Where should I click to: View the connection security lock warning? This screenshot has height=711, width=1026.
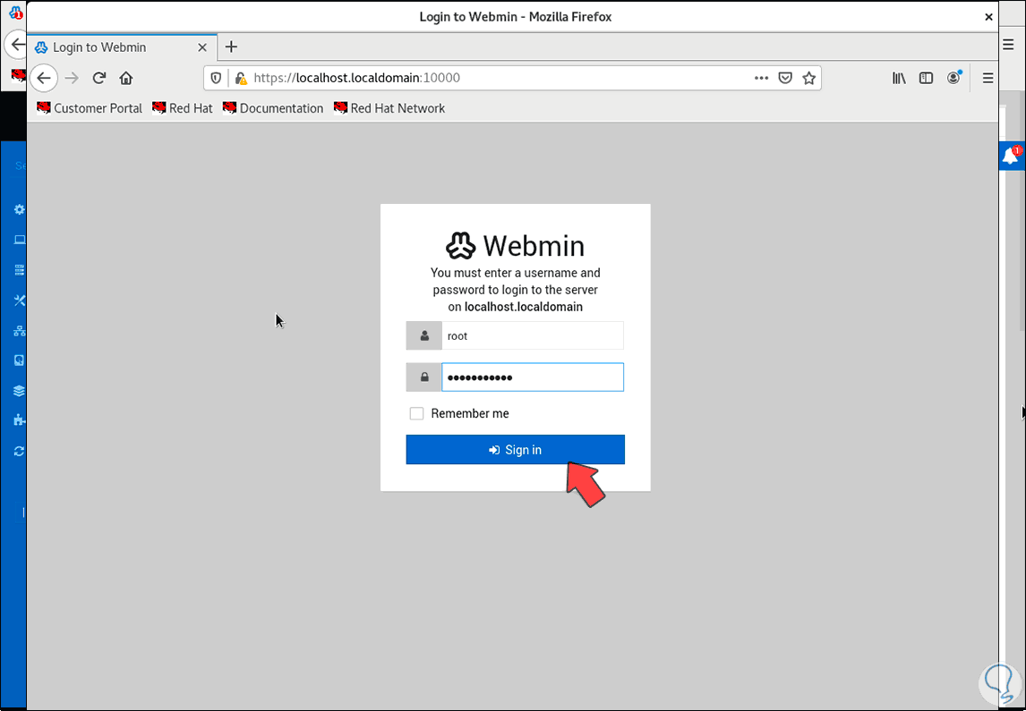click(241, 79)
